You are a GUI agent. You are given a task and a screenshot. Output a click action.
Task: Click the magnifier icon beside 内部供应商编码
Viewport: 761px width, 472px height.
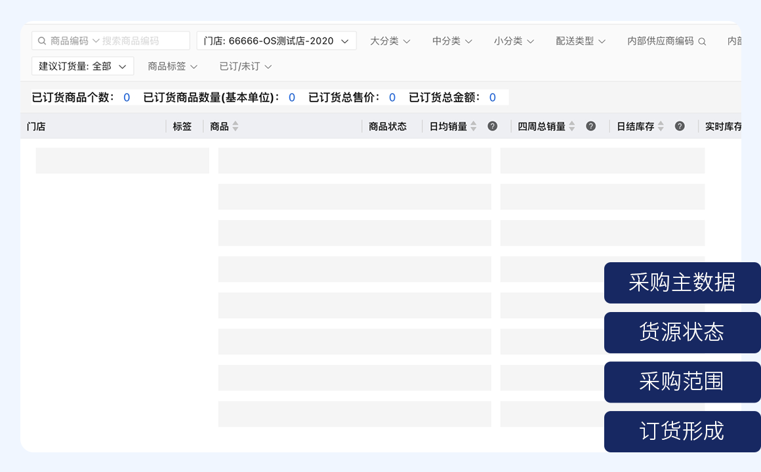pos(702,41)
